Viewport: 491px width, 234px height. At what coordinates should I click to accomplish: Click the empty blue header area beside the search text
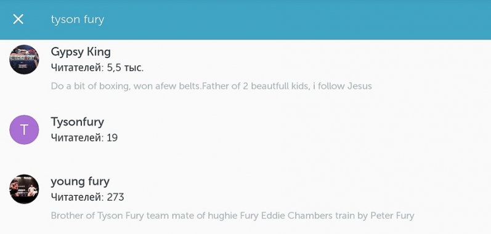(298, 19)
